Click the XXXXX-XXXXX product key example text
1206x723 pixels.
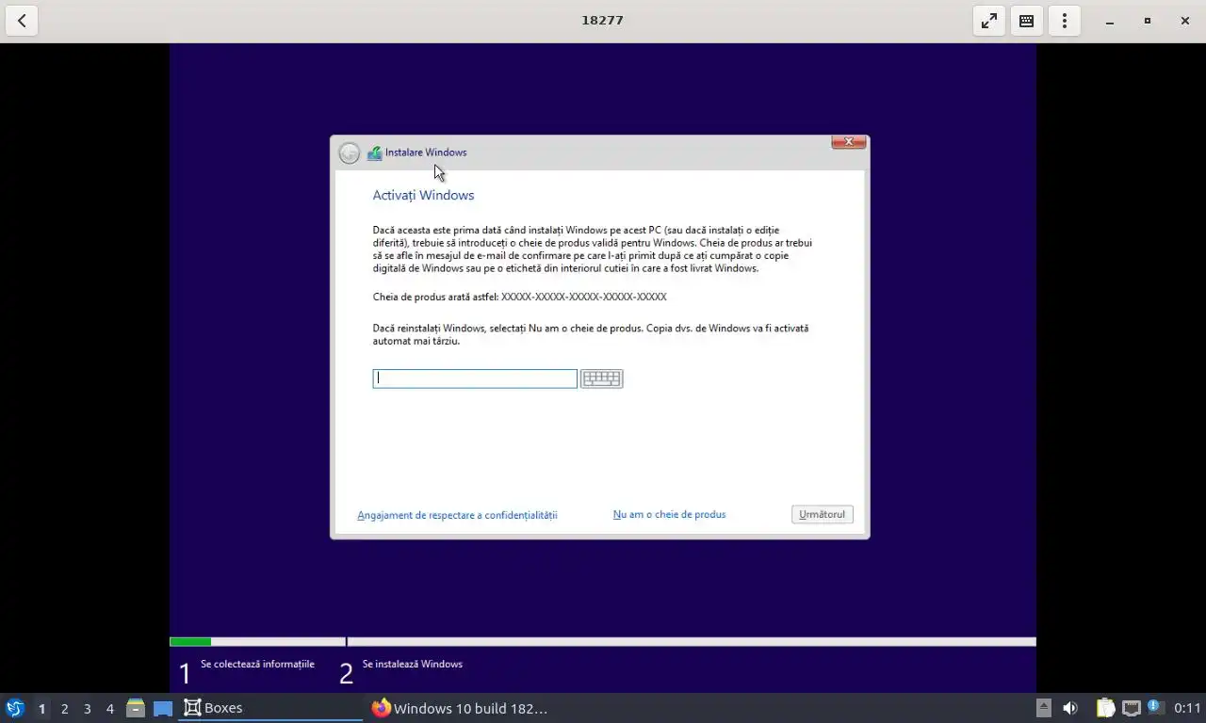click(x=584, y=297)
